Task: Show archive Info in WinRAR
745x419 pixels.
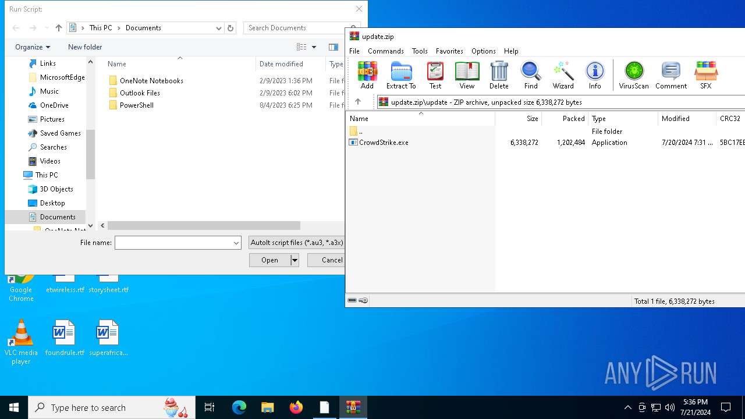Action: point(595,76)
